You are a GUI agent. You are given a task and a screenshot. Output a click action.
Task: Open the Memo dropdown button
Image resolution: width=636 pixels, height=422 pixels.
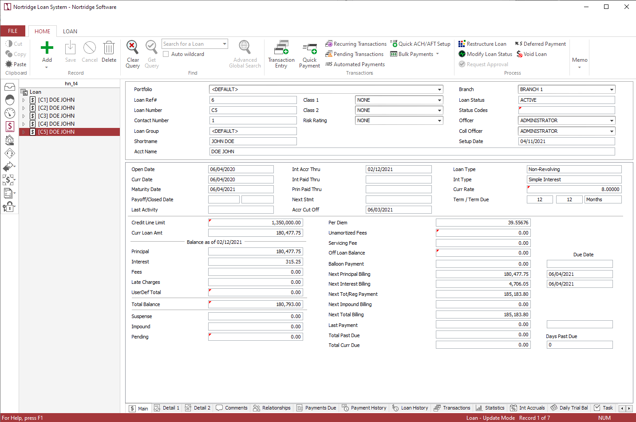[580, 63]
